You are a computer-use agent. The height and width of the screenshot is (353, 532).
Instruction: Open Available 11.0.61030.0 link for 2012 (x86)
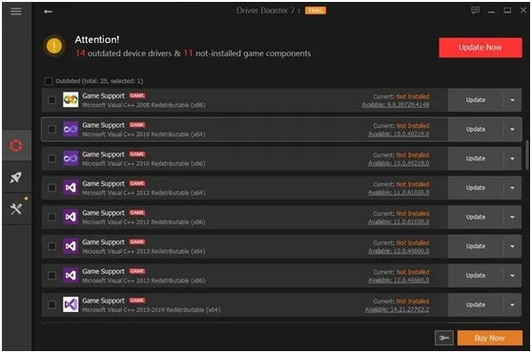coord(399,221)
